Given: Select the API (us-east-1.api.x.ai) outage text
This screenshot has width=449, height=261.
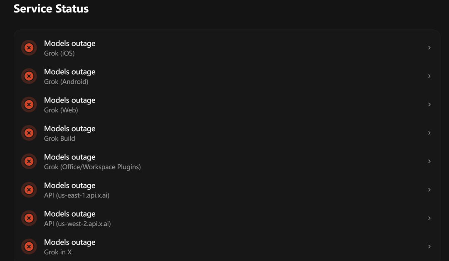Looking at the screenshot, I should (x=77, y=195).
